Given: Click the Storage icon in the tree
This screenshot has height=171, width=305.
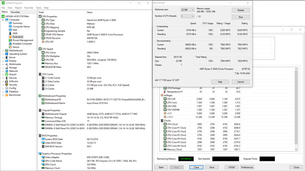Looking at the screenshot, I should click(x=7, y=68).
